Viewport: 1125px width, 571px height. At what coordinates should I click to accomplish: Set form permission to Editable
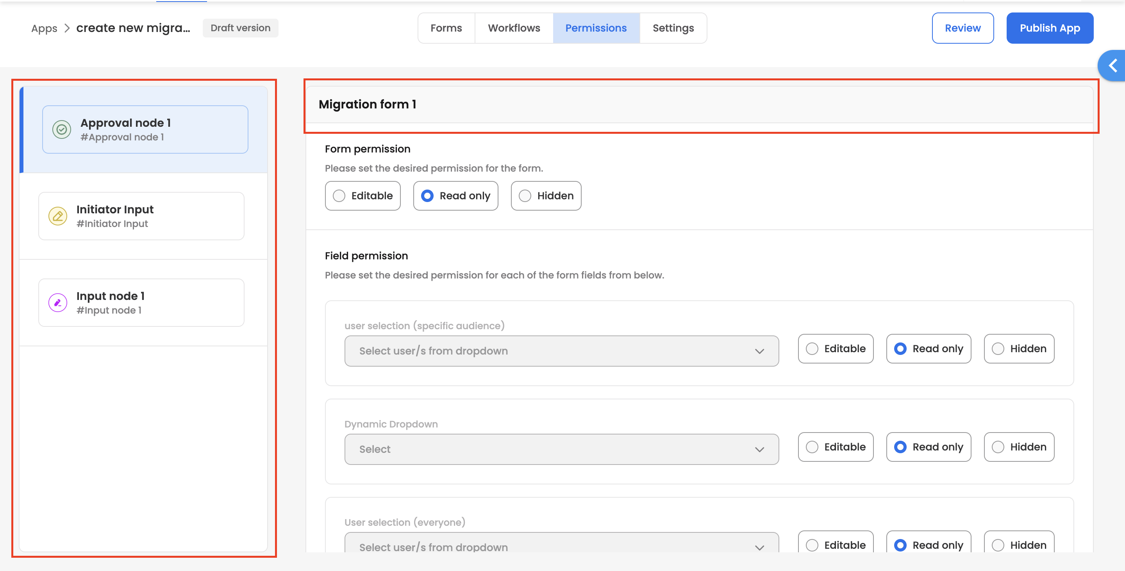click(x=362, y=196)
